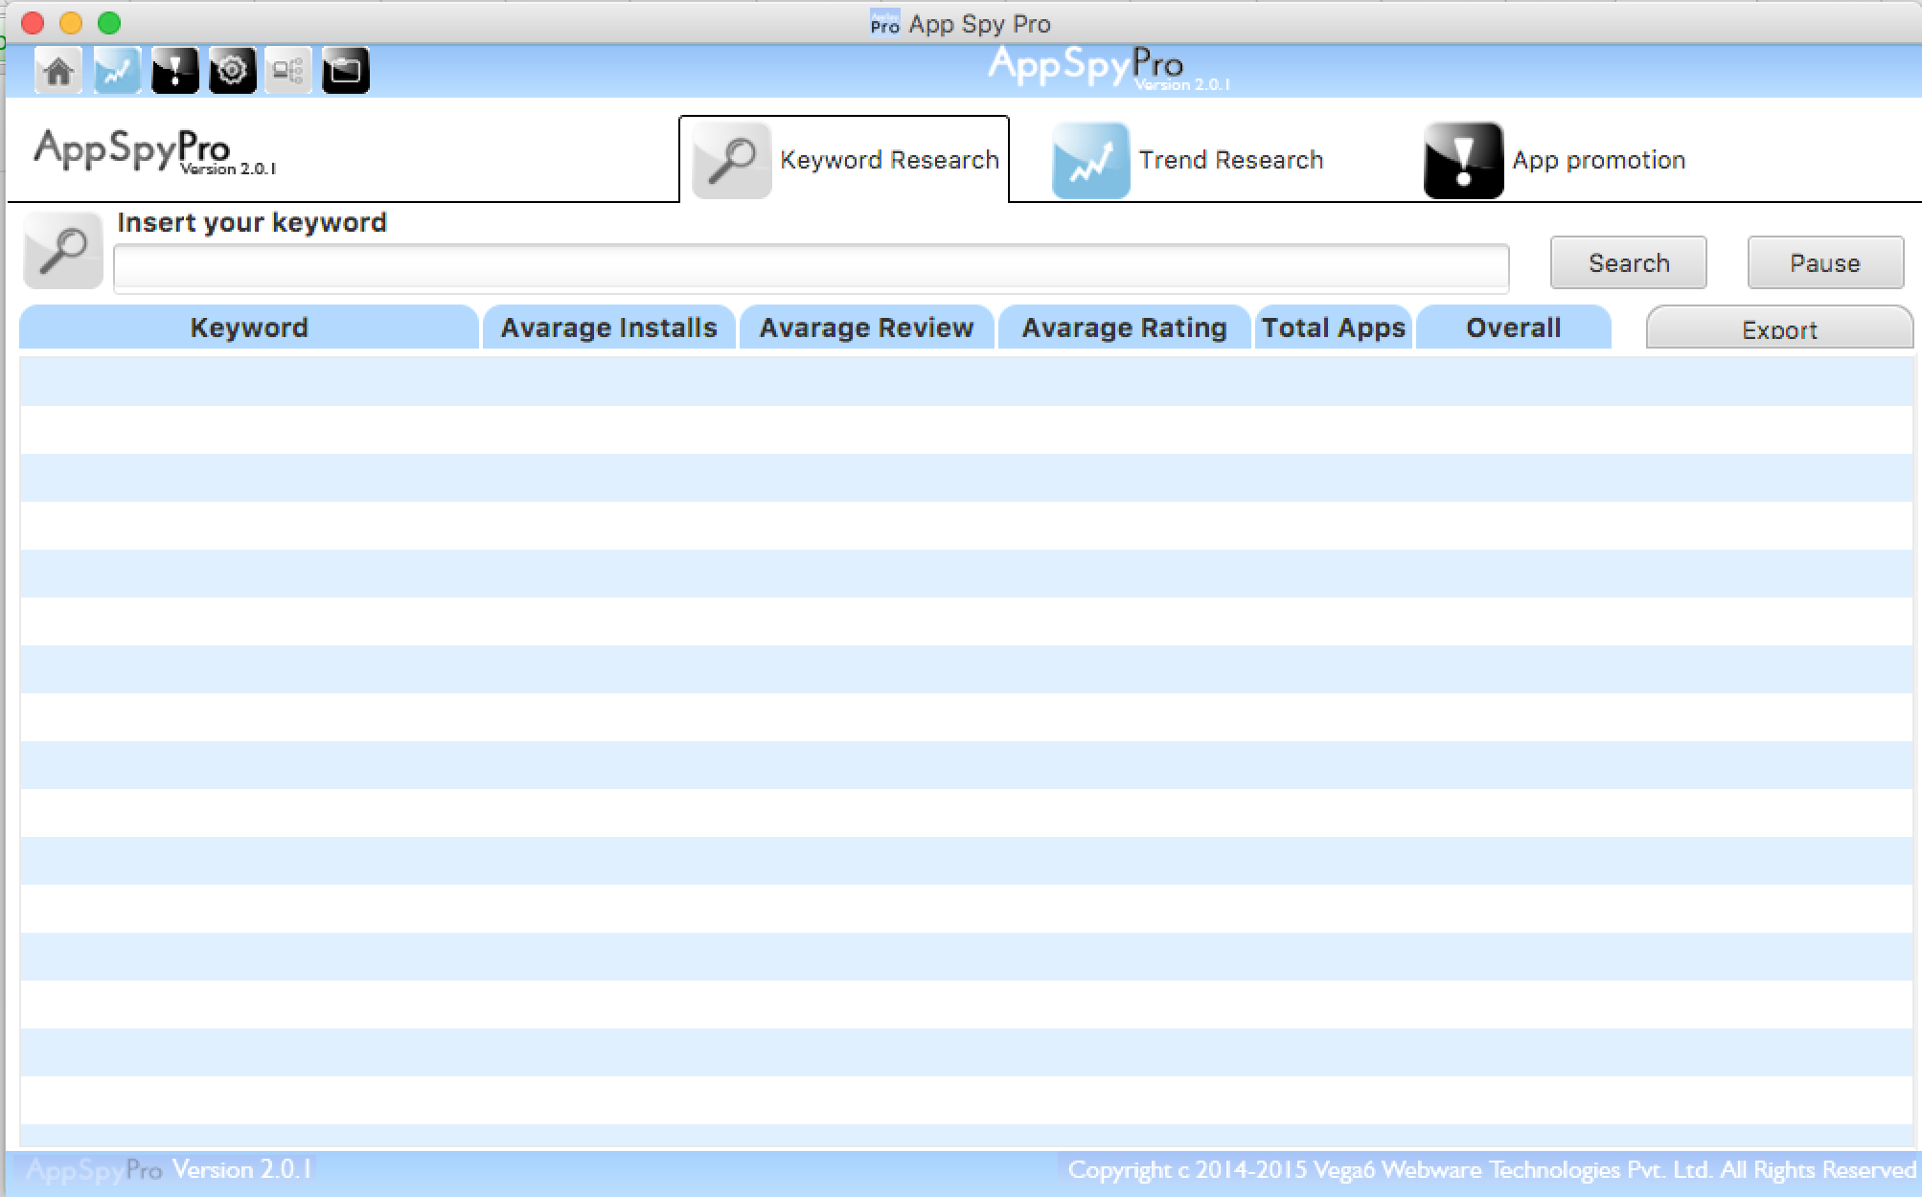The image size is (1922, 1197).
Task: Select the exclamation mark toolbar icon
Action: click(174, 71)
